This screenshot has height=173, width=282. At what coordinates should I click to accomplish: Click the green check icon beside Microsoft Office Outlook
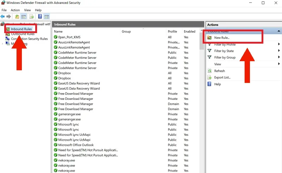pyautogui.click(x=56, y=145)
